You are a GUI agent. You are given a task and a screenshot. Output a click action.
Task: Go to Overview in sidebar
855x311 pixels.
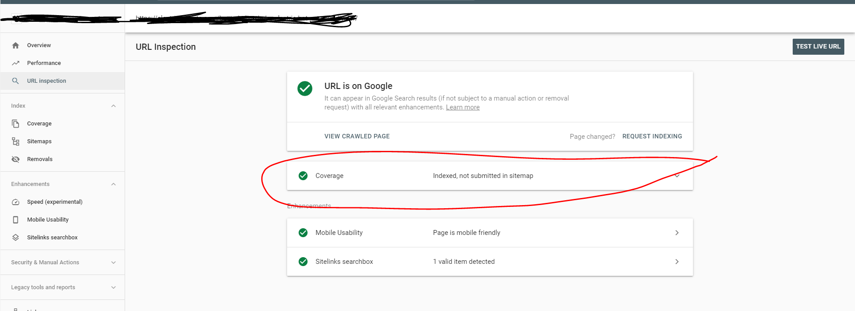point(62,45)
